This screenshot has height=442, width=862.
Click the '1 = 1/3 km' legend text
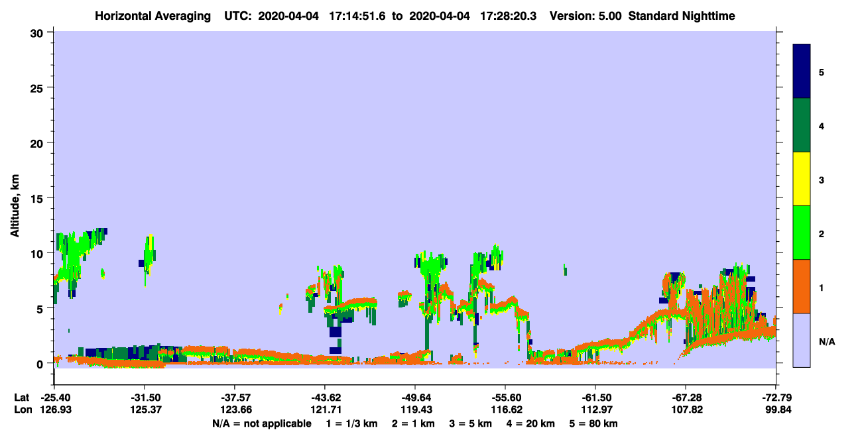pos(351,423)
